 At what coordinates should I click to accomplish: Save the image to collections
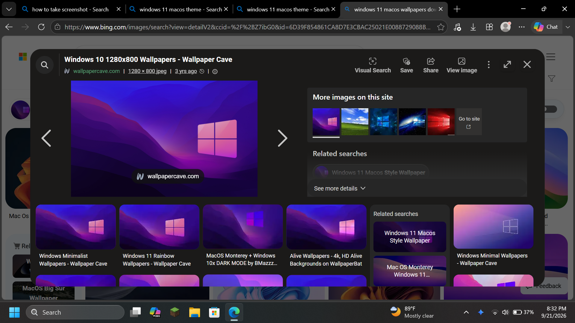(406, 65)
